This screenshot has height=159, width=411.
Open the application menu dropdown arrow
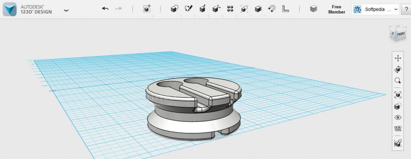tap(66, 10)
